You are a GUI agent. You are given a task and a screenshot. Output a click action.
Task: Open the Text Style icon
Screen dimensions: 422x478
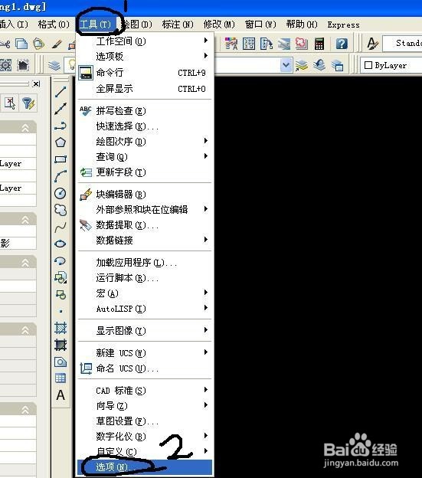click(x=373, y=44)
